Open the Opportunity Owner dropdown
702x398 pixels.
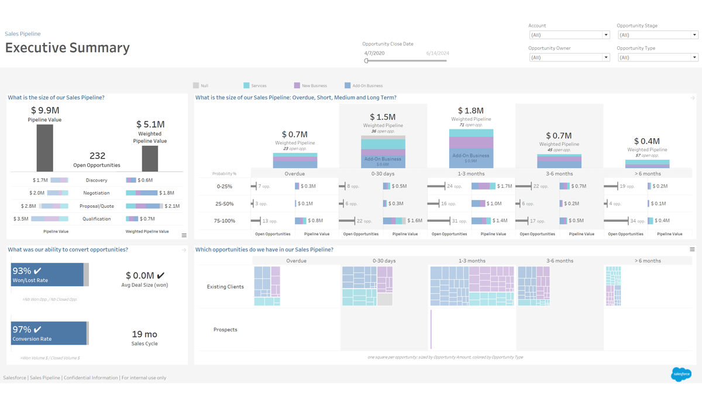[x=605, y=57]
